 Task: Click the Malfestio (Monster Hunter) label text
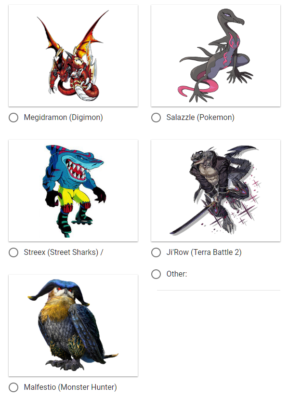(x=70, y=387)
